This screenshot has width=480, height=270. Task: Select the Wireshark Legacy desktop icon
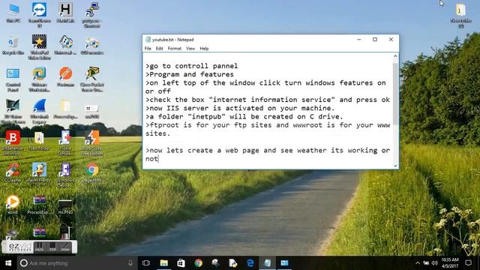(x=40, y=112)
